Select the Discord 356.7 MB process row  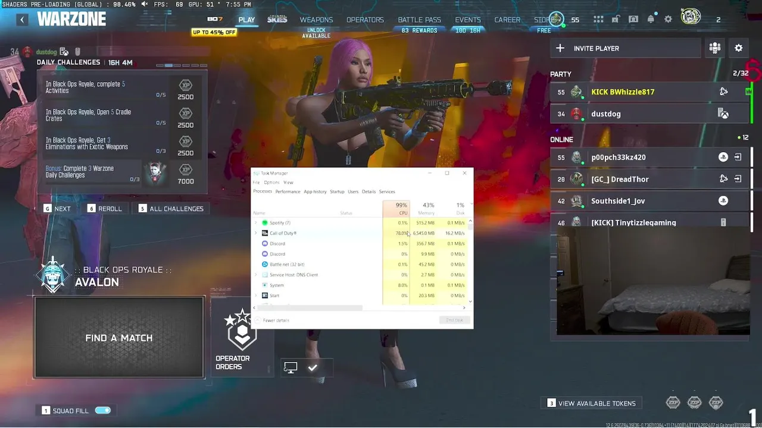pyautogui.click(x=360, y=244)
